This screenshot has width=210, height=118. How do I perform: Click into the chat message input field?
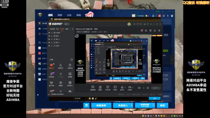pos(123,99)
